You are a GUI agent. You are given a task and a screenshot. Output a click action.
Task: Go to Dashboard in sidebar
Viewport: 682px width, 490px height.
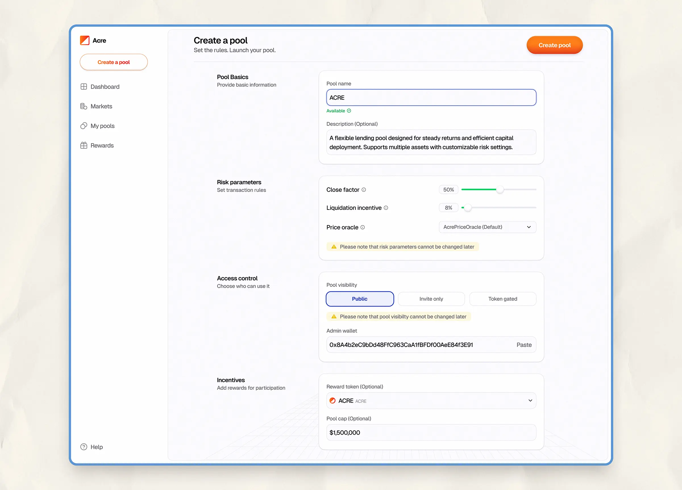point(100,87)
